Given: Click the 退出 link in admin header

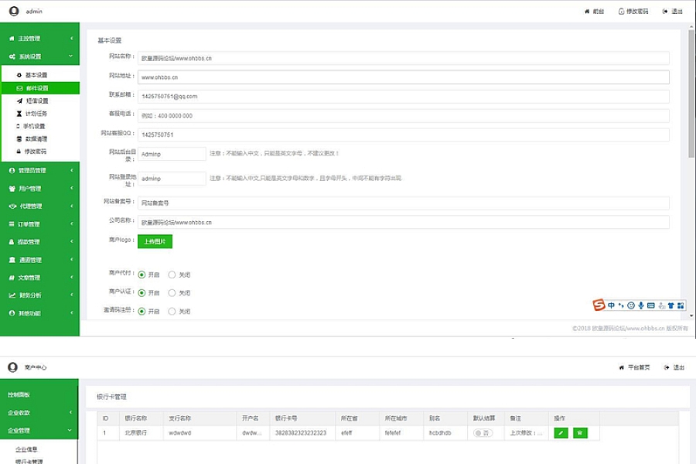Looking at the screenshot, I should [673, 12].
